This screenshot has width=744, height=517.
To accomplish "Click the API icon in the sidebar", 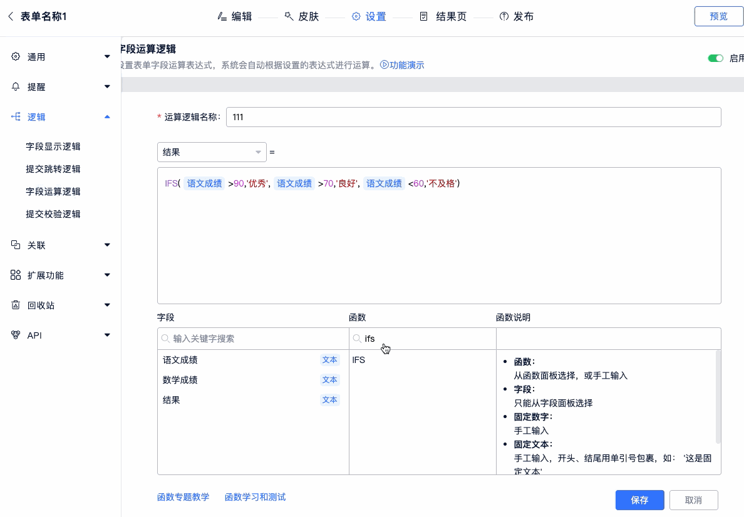I will pos(16,335).
